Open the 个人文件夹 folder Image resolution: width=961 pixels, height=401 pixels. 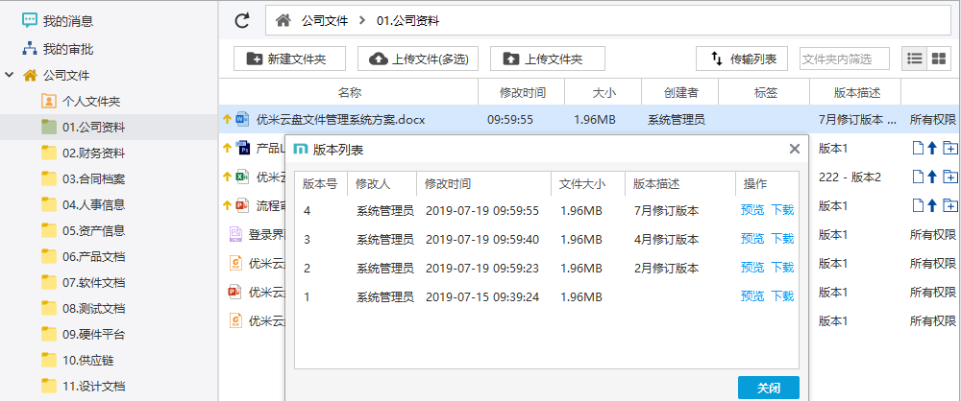(x=90, y=101)
